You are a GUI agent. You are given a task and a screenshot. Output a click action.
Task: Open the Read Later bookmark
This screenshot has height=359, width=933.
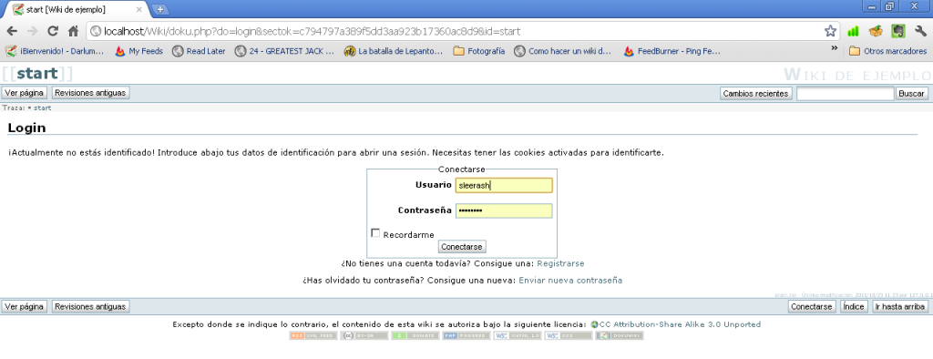point(199,51)
